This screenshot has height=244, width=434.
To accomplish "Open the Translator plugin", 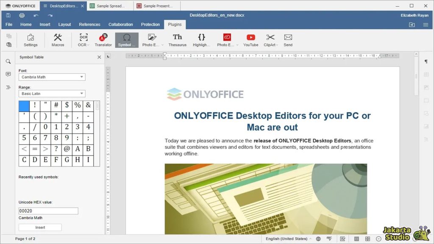I will pos(103,40).
